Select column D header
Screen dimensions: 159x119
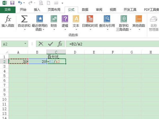pyautogui.click(x=75, y=52)
